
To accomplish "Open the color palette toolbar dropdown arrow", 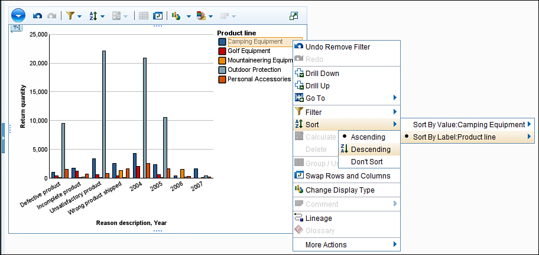I will point(211,16).
